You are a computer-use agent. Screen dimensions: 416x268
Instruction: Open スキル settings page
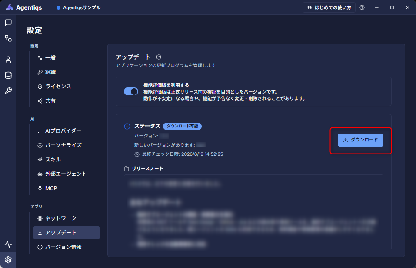point(67,160)
